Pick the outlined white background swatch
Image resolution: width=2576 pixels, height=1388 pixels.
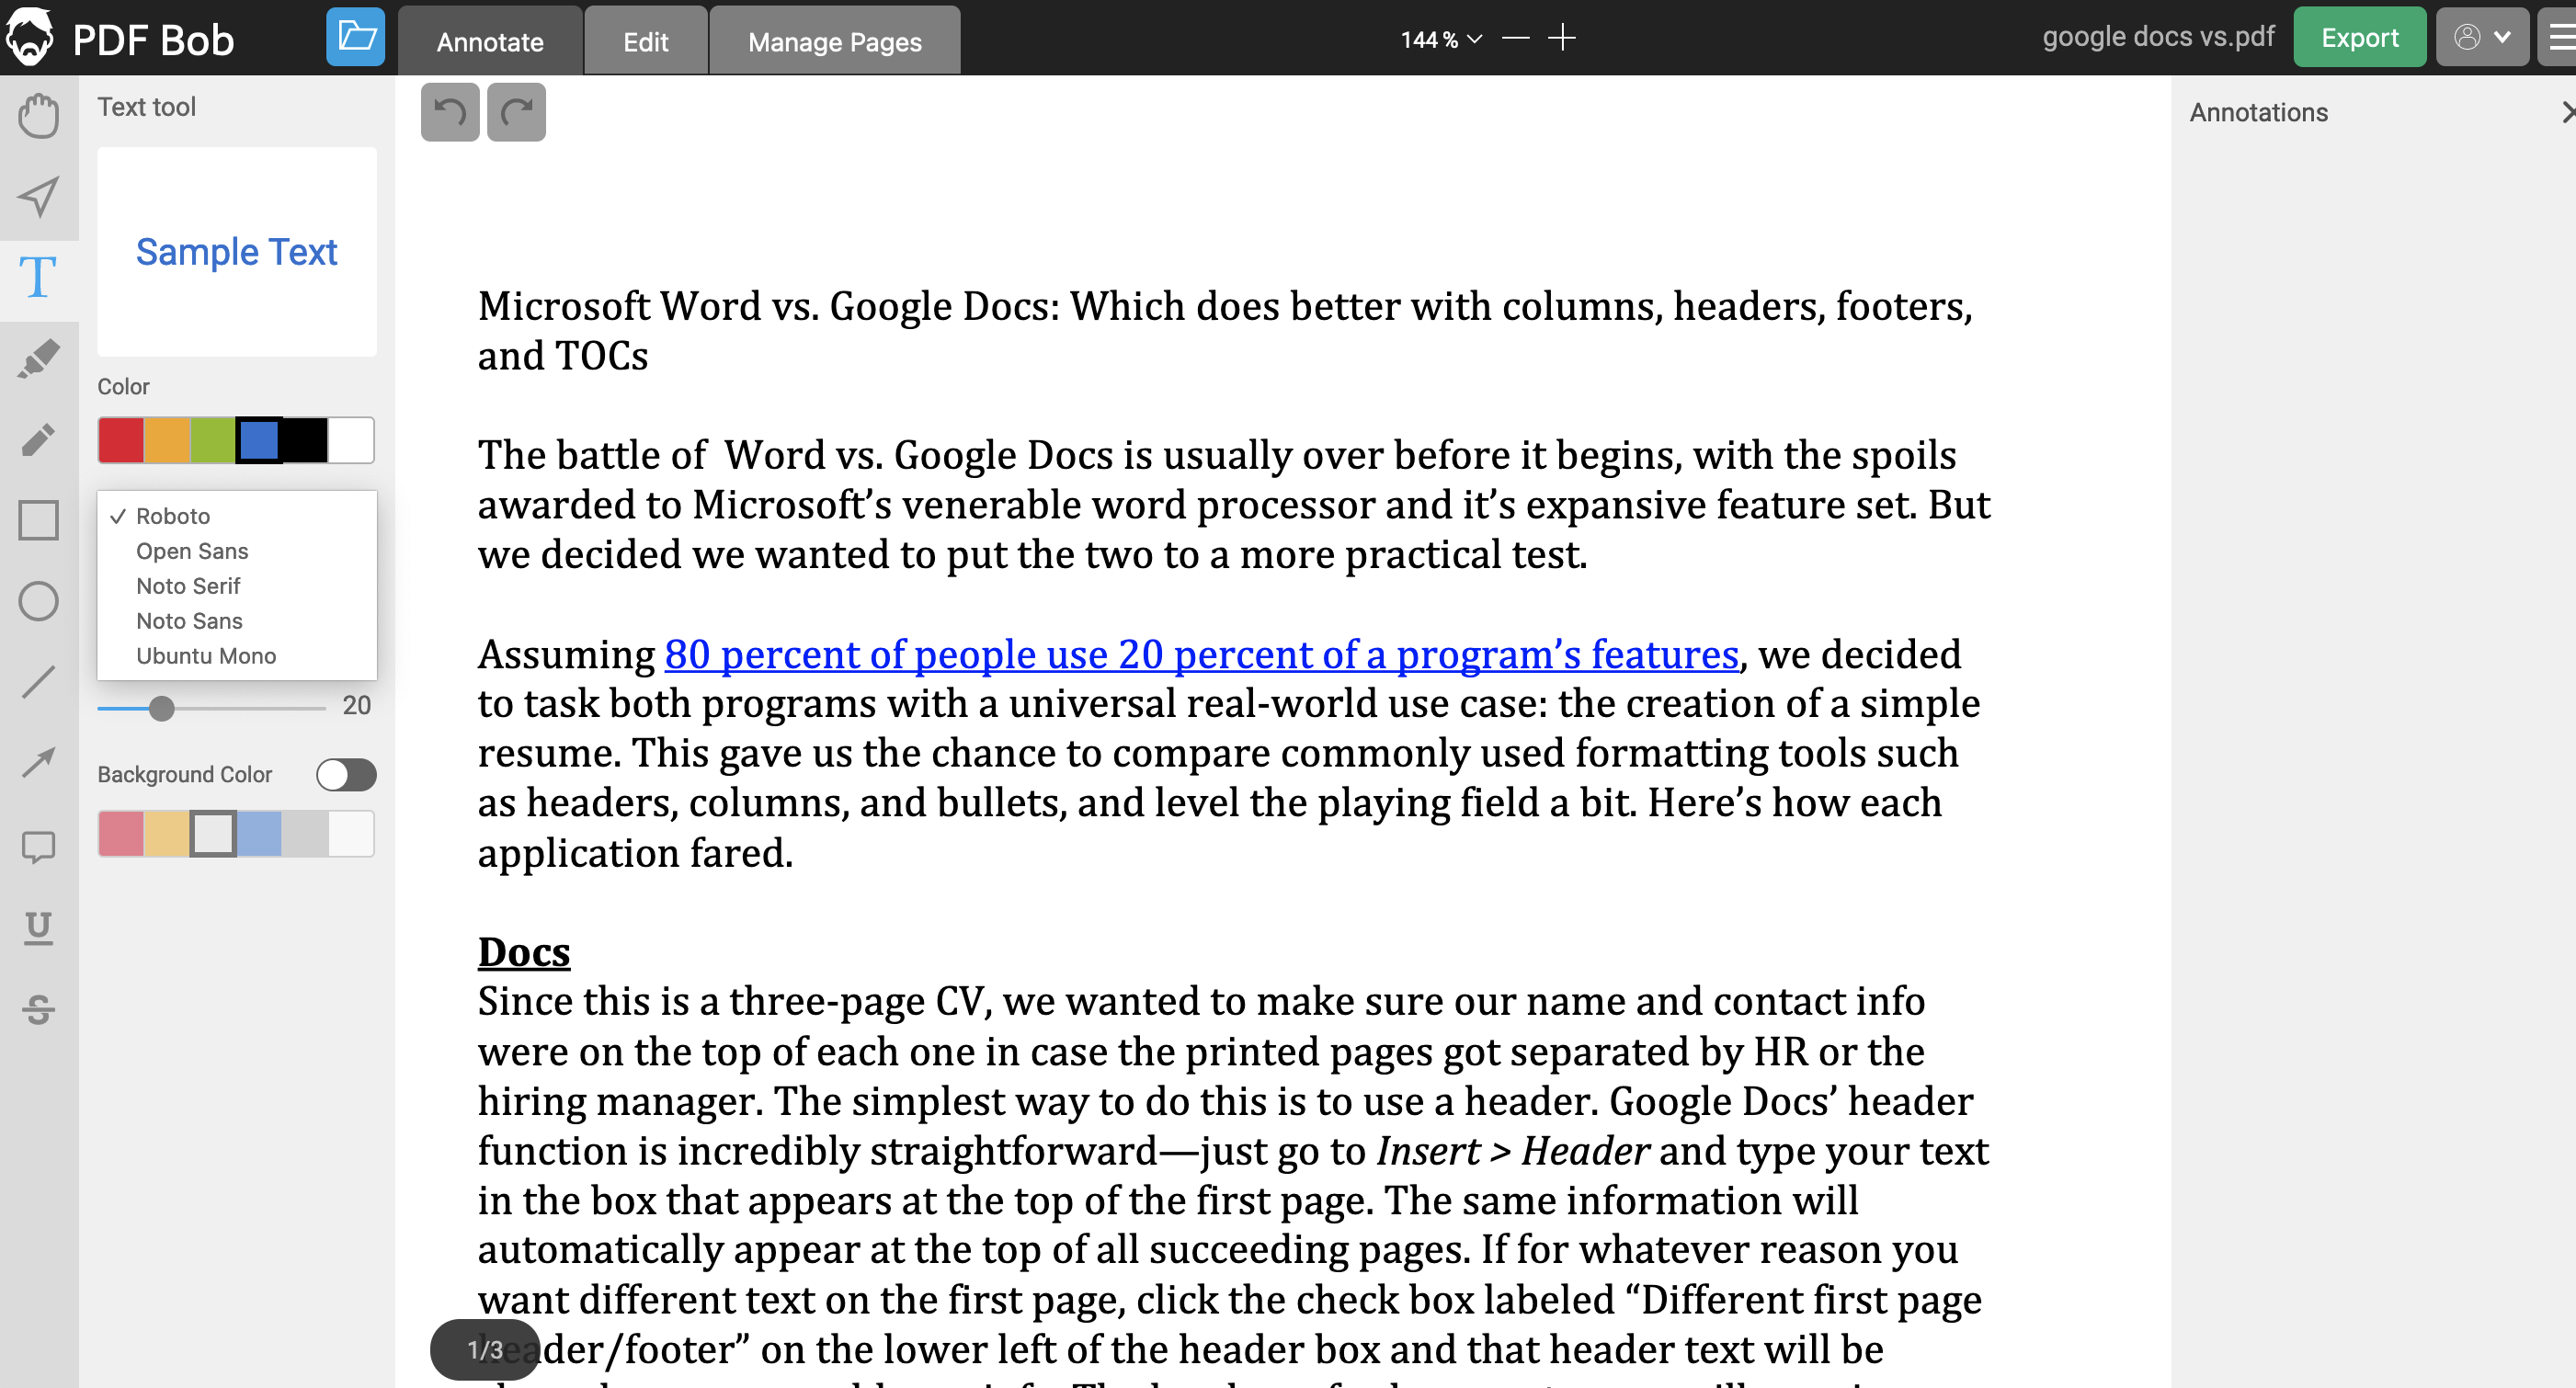213,834
